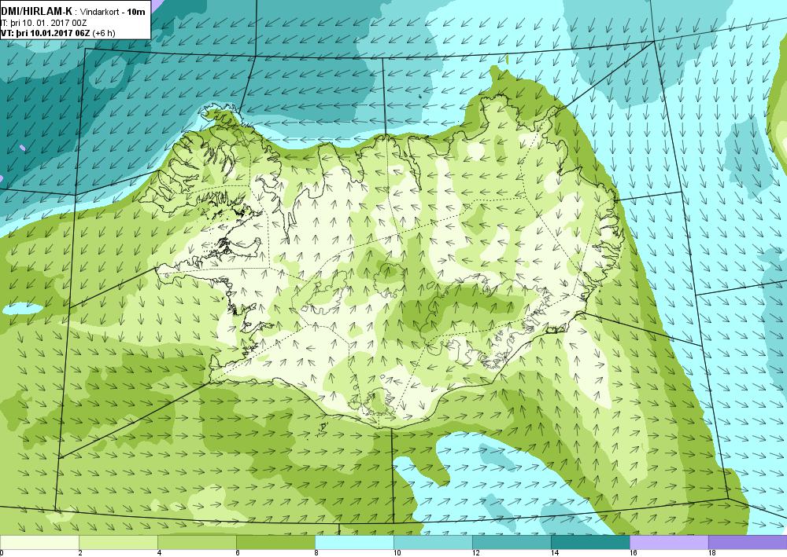The image size is (787, 557).
Task: Click the 'Vindarkort' label in the header
Action: [x=100, y=12]
